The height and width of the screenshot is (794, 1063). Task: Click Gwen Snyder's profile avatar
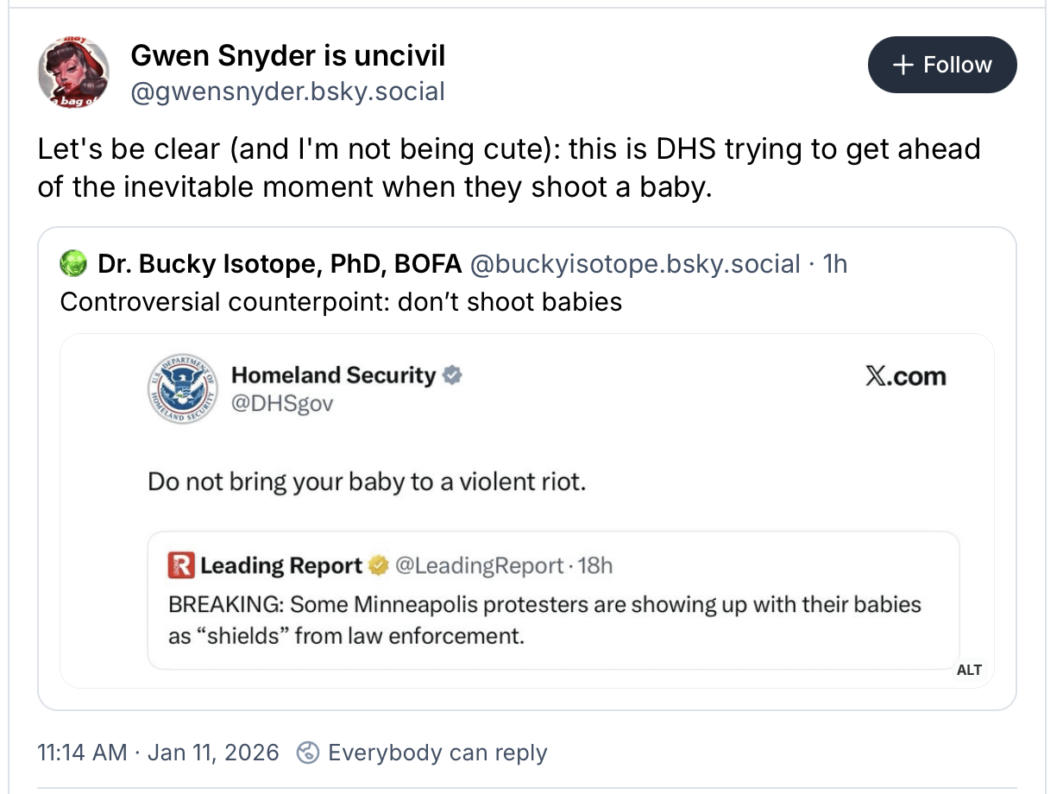(73, 72)
